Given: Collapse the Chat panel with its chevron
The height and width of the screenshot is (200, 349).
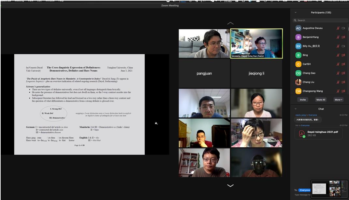Looking at the screenshot, I should click(296, 109).
